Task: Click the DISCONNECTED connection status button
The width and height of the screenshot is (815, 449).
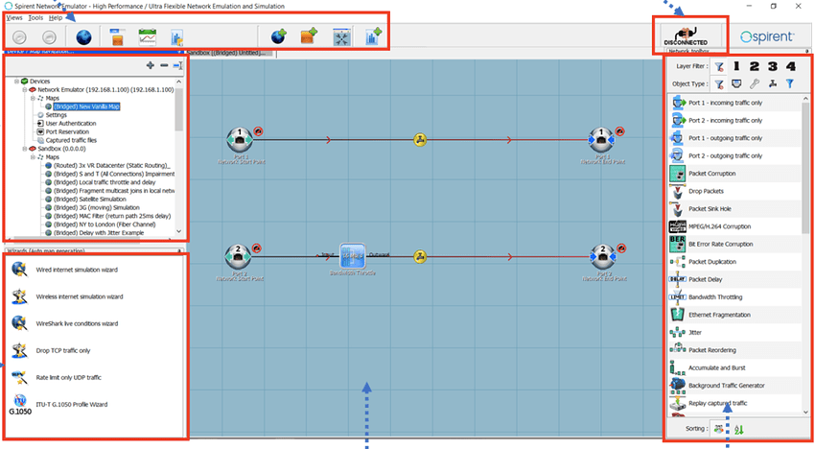Action: (687, 35)
